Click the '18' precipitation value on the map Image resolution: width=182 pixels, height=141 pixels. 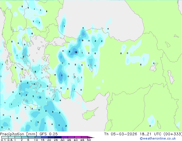(x=76, y=52)
